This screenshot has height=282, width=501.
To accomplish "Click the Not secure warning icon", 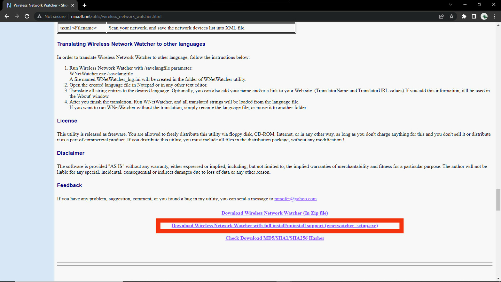I will (x=39, y=16).
